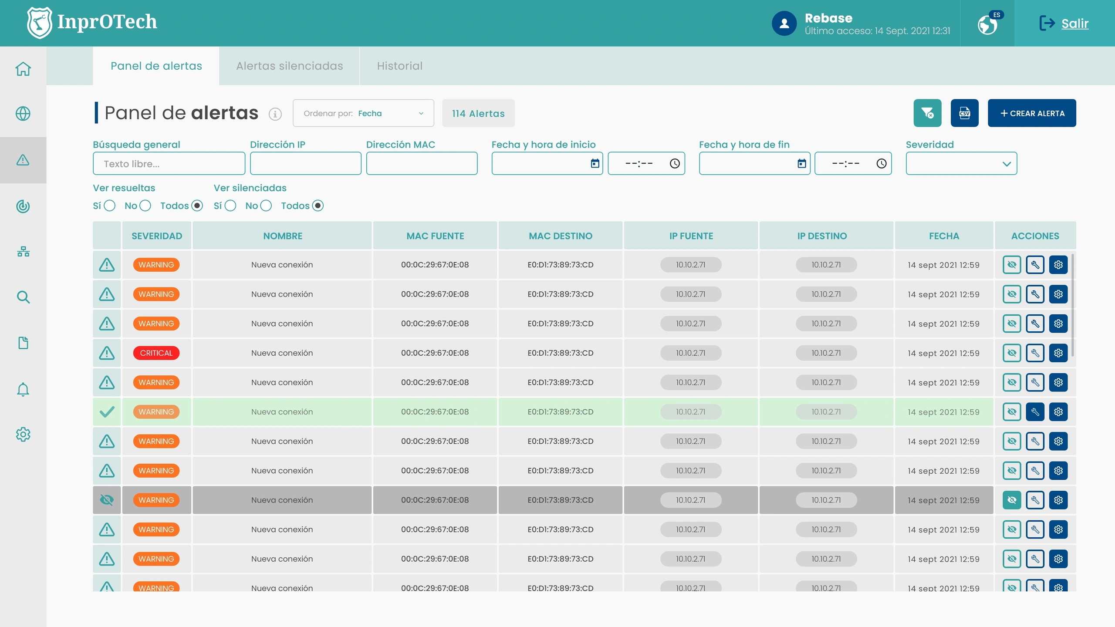Click the wrench icon in the green resolved row
This screenshot has width=1115, height=627.
[x=1035, y=412]
